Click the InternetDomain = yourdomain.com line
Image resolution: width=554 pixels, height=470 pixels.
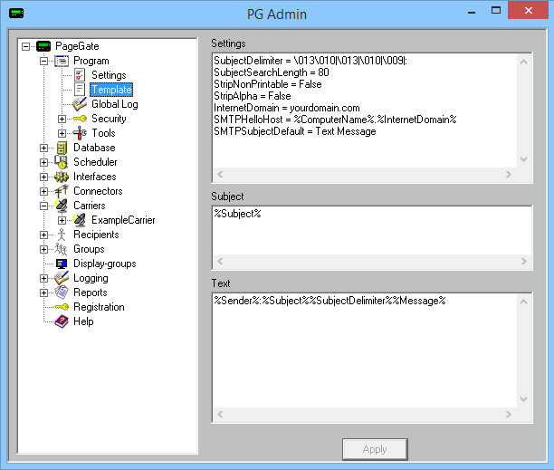[x=287, y=108]
